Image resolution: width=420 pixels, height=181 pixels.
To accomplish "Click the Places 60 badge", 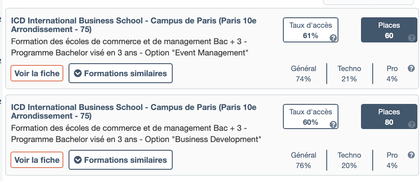I will [x=388, y=30].
